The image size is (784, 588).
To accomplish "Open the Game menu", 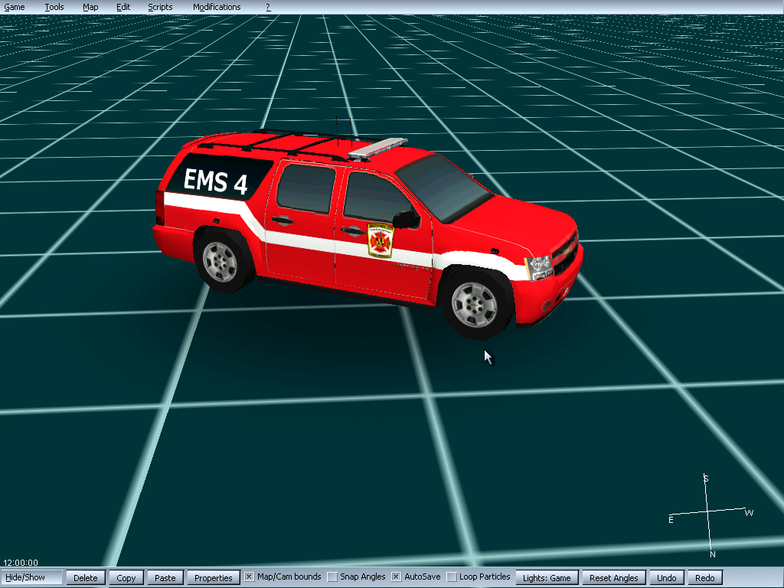I will pyautogui.click(x=15, y=7).
